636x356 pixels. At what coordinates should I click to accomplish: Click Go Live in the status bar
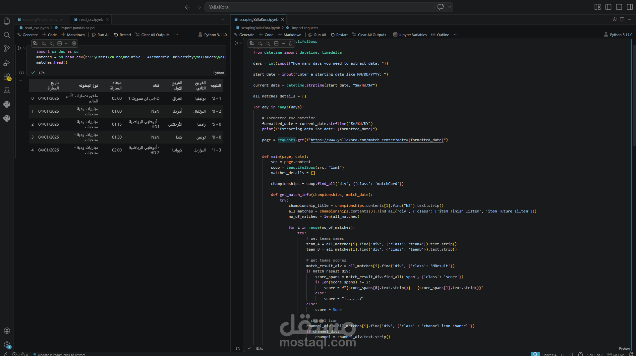point(616,354)
